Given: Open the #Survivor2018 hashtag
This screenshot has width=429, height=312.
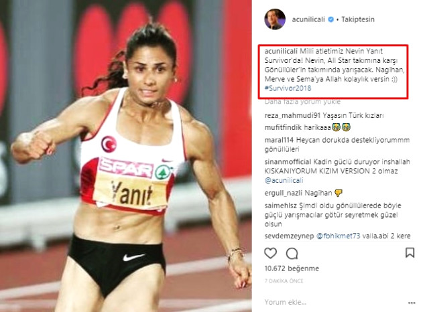Looking at the screenshot, I should (x=288, y=88).
